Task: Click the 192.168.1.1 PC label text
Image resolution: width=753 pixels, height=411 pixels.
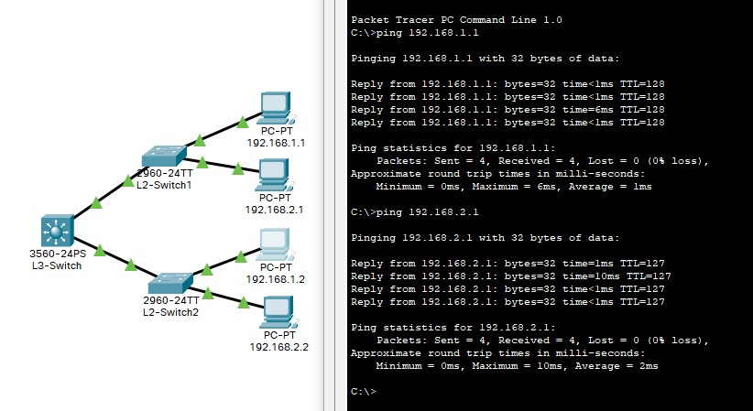Action: pos(276,143)
